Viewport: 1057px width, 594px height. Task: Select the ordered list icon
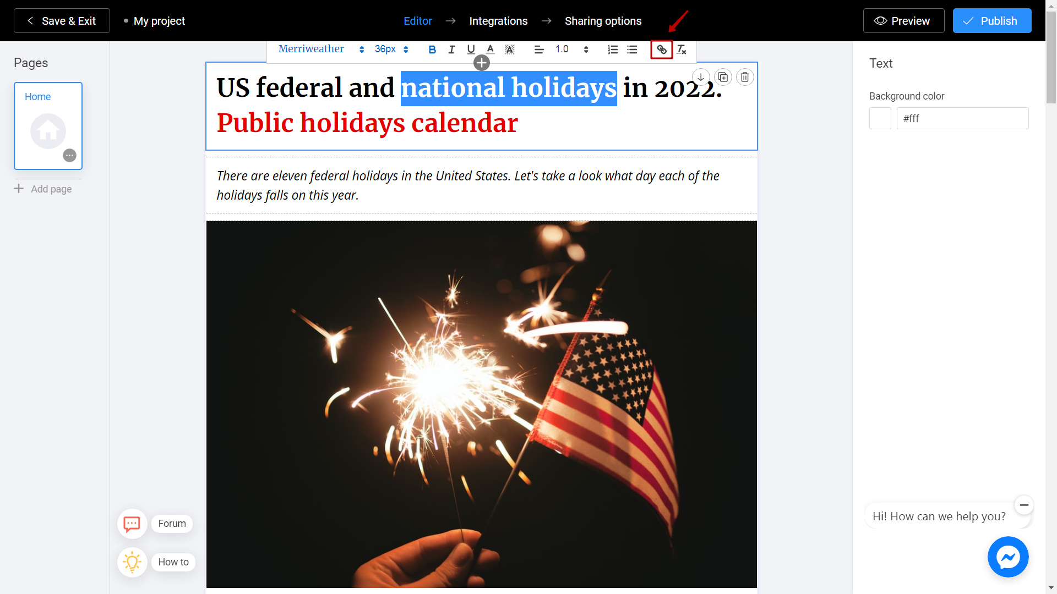coord(612,50)
